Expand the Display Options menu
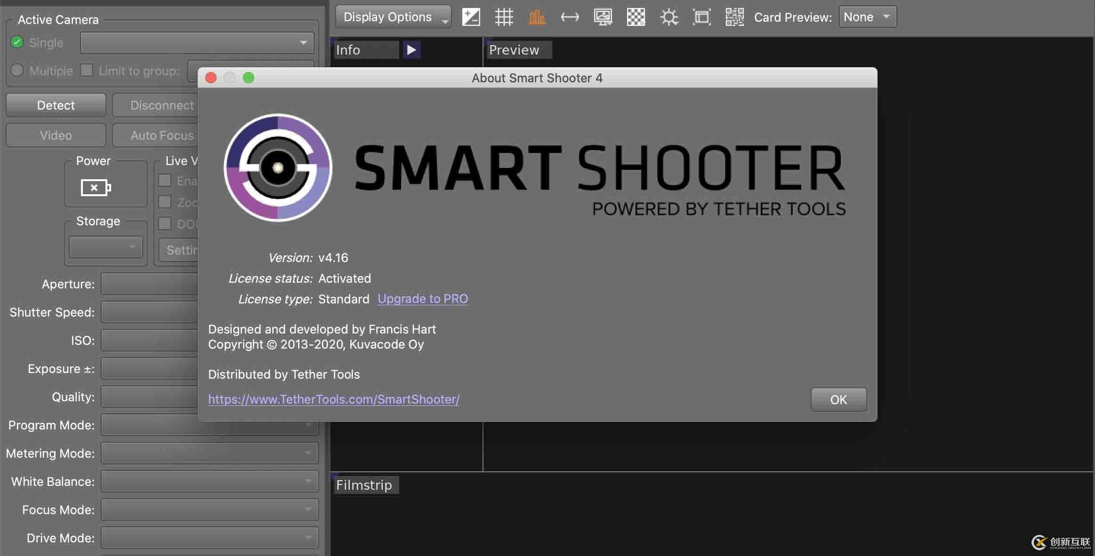 tap(392, 16)
